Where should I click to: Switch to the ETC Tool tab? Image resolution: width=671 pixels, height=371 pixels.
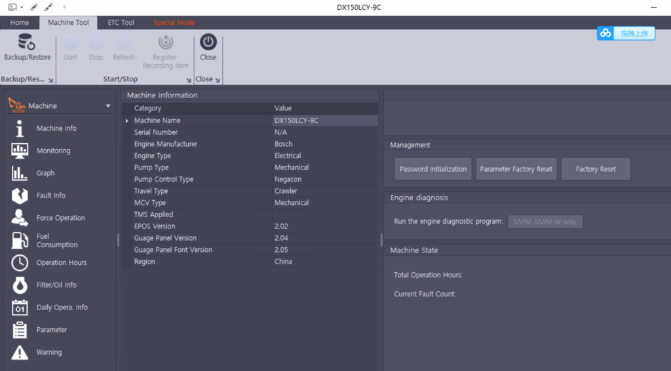click(121, 22)
